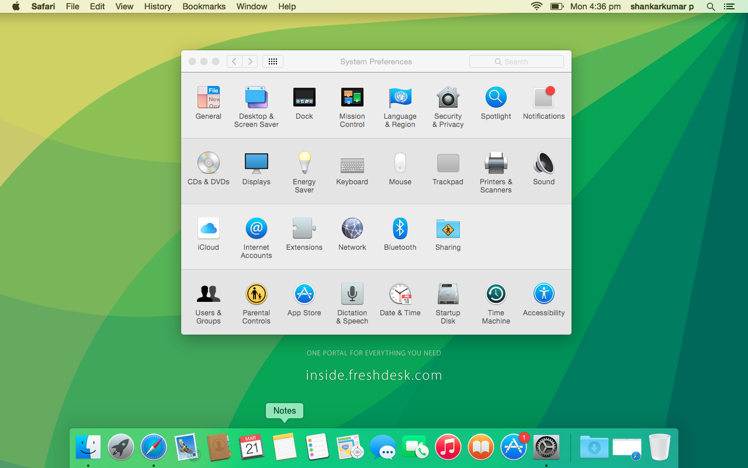Open Messages from the Dock
748x468 pixels.
tap(383, 448)
